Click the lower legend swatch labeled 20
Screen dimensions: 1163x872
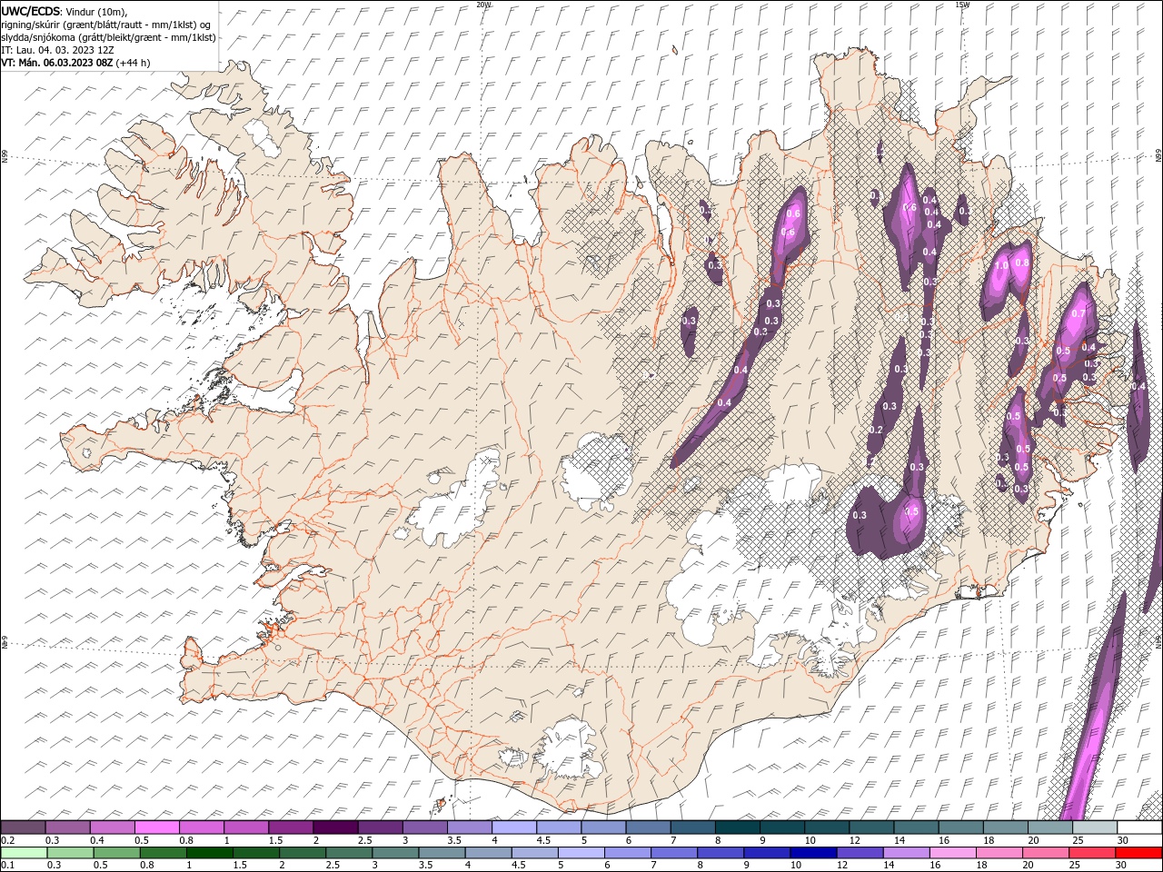[1045, 853]
